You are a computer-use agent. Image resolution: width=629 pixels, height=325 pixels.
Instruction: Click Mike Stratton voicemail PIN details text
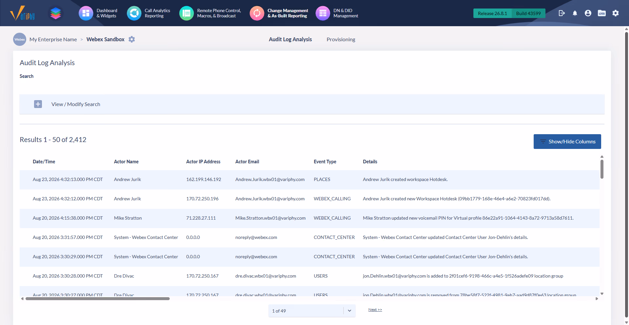[x=468, y=218]
